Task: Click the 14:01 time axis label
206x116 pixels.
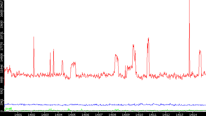Action: coord(18,115)
